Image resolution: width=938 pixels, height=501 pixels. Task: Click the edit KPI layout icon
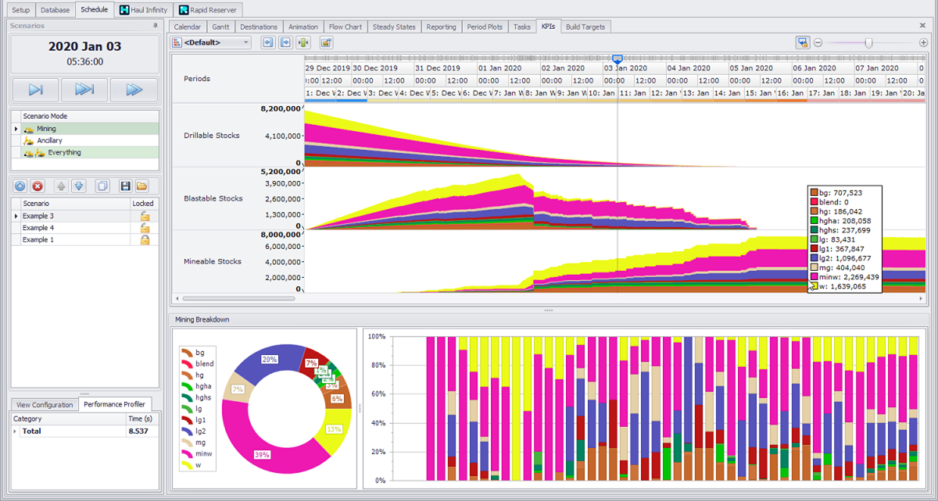[326, 42]
